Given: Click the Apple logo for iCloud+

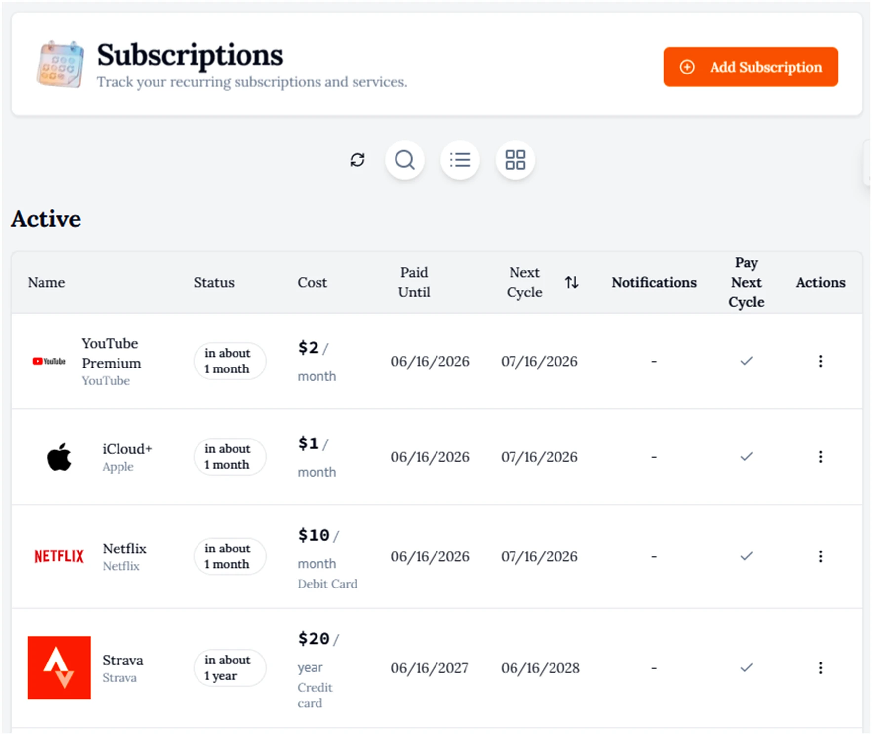Looking at the screenshot, I should pyautogui.click(x=59, y=457).
